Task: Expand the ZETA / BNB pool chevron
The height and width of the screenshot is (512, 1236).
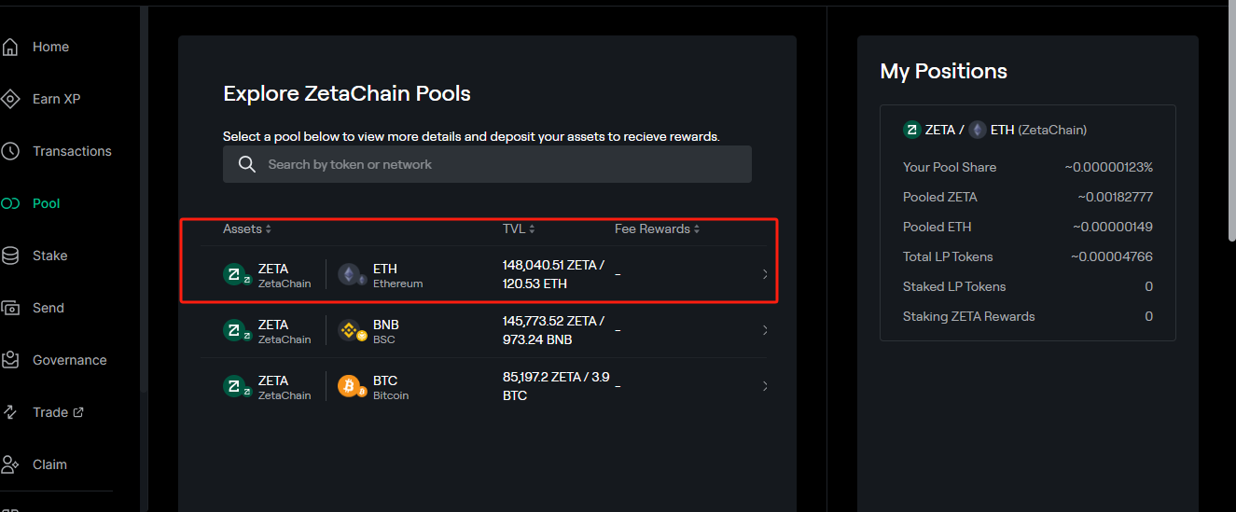Action: click(765, 330)
